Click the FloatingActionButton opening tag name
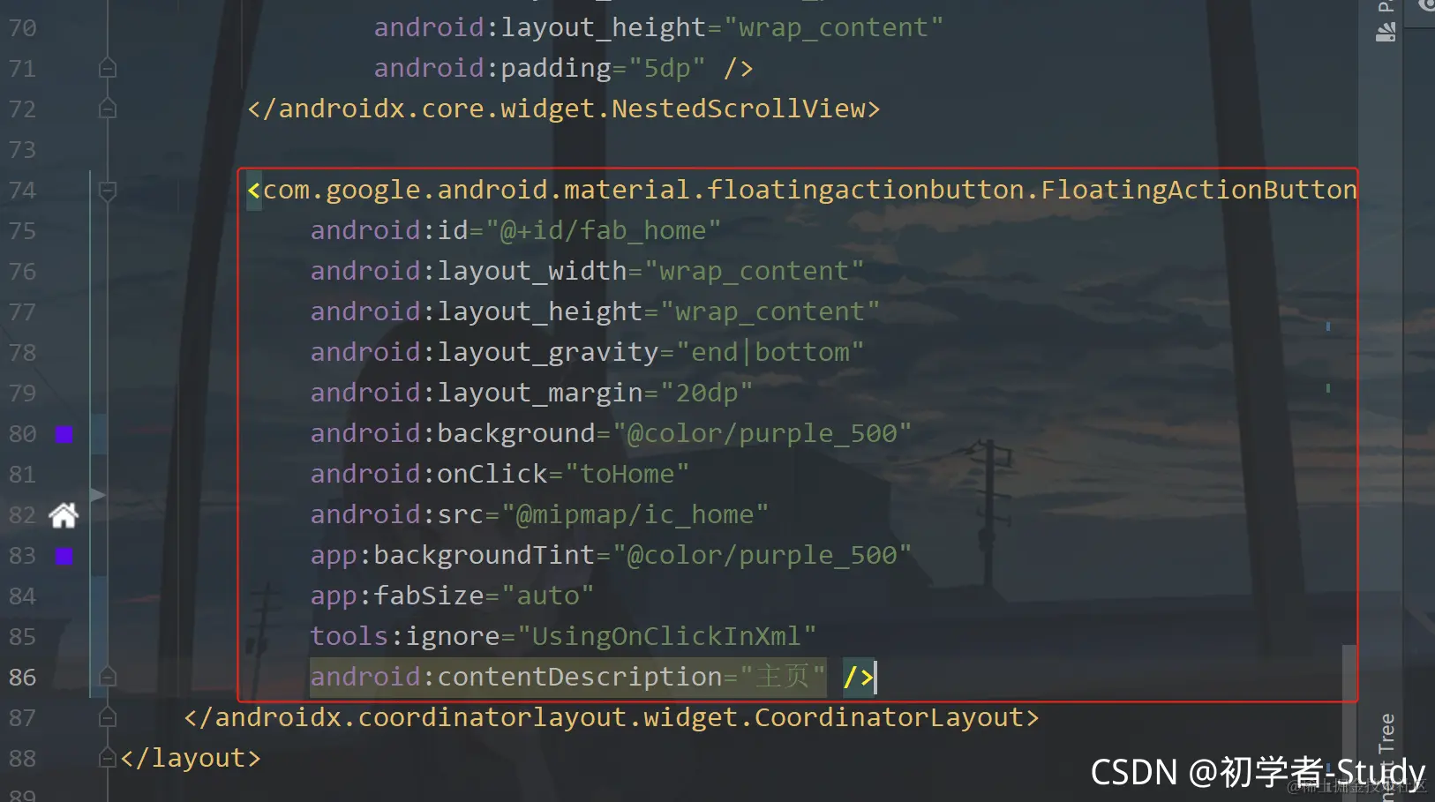Screen dimensions: 1435x802 click(809, 191)
